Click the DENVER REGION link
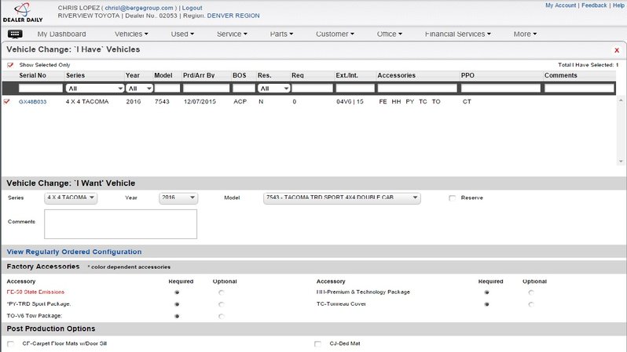 pos(233,16)
